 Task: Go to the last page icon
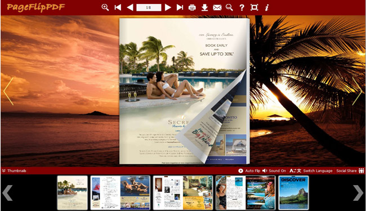pos(180,7)
